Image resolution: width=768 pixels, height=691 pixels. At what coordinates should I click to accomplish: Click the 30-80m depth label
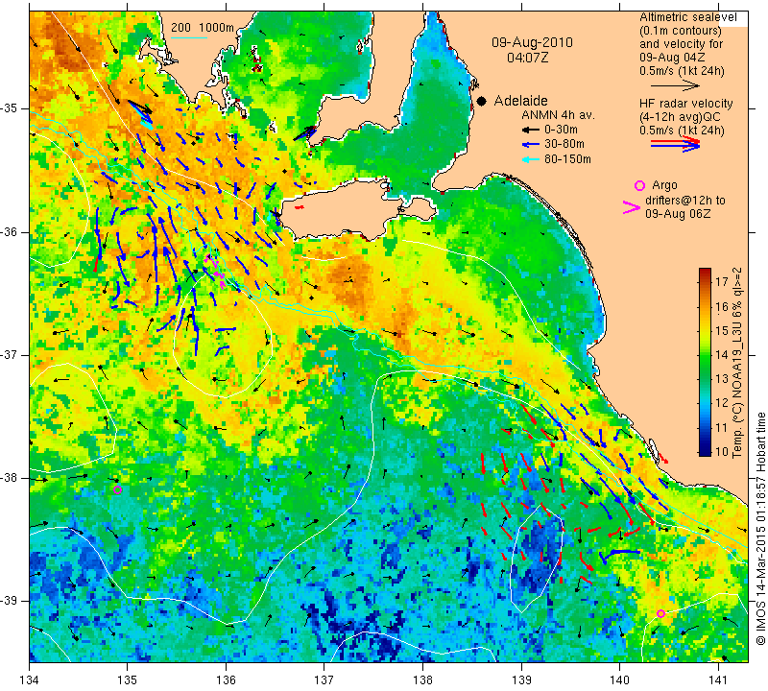click(564, 145)
